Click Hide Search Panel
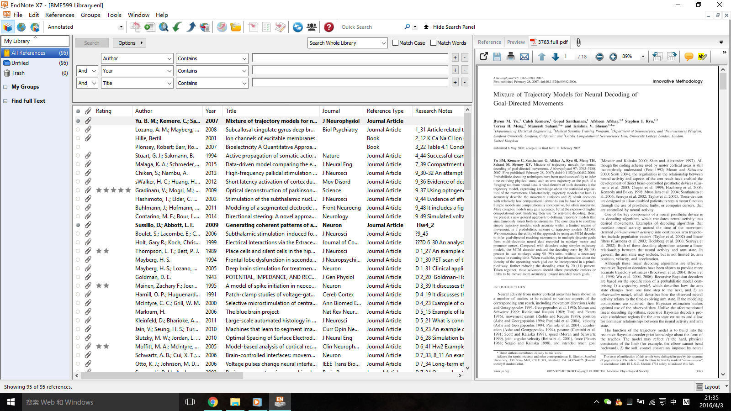The height and width of the screenshot is (411, 731). click(450, 27)
